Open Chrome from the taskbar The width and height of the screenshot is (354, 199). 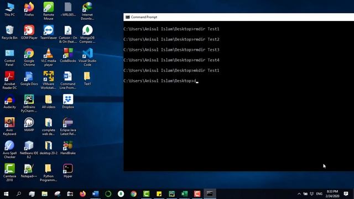tap(134, 194)
